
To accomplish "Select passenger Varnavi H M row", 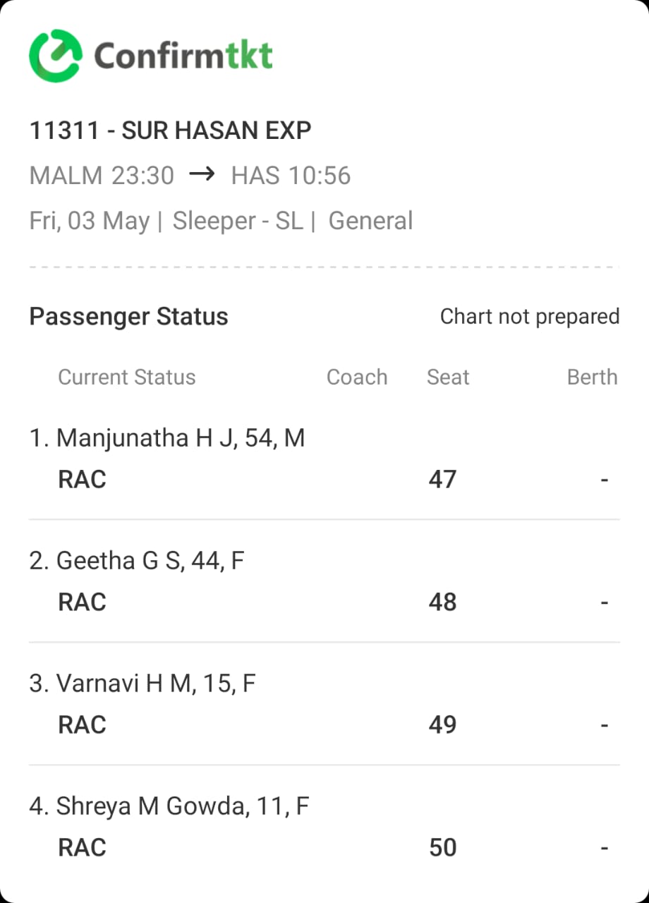I will [324, 704].
